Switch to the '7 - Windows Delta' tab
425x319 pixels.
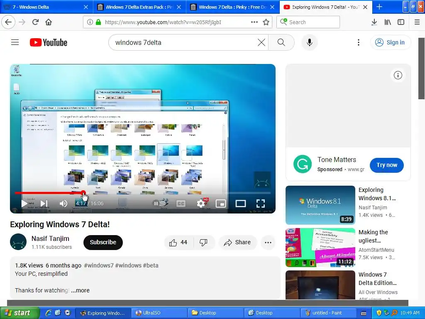point(46,7)
